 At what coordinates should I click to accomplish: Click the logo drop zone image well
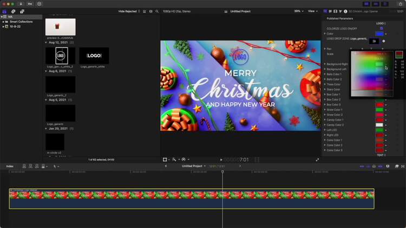pos(374,41)
